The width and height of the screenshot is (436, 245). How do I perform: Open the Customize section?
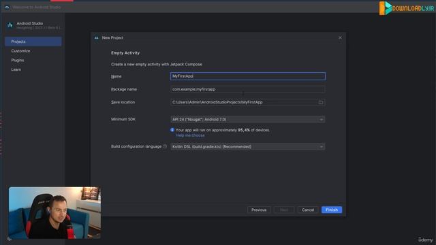[x=20, y=51]
